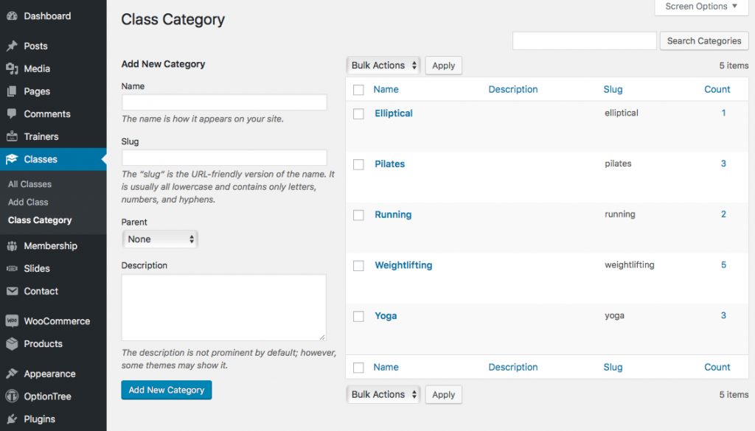Screen dimensions: 755x431
Task: Select the Products sidebar icon
Action: click(41, 343)
